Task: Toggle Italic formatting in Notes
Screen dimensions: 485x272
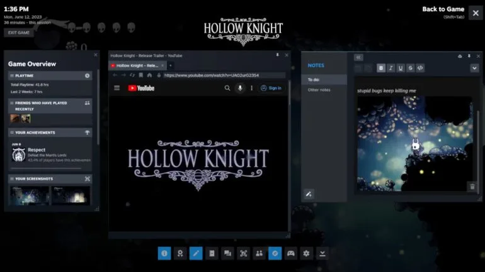Action: tap(391, 68)
